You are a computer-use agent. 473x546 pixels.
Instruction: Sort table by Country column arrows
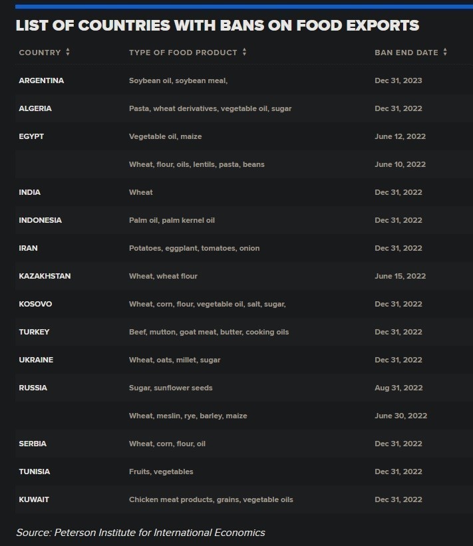pos(68,53)
